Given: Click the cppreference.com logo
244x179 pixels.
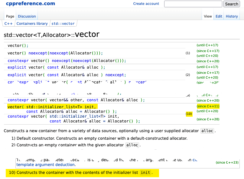Looking at the screenshot, I should coord(30,4).
